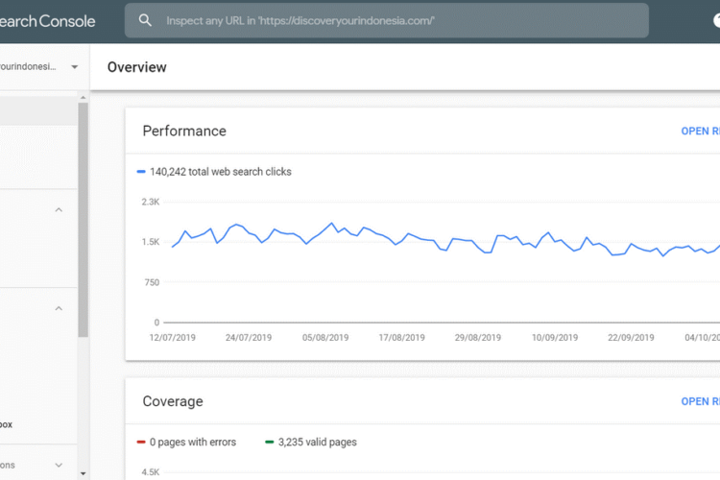Click the Search Console logo text
Image resolution: width=720 pixels, height=480 pixels.
47,21
